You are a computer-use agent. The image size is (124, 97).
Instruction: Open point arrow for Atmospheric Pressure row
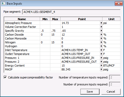click(101, 23)
